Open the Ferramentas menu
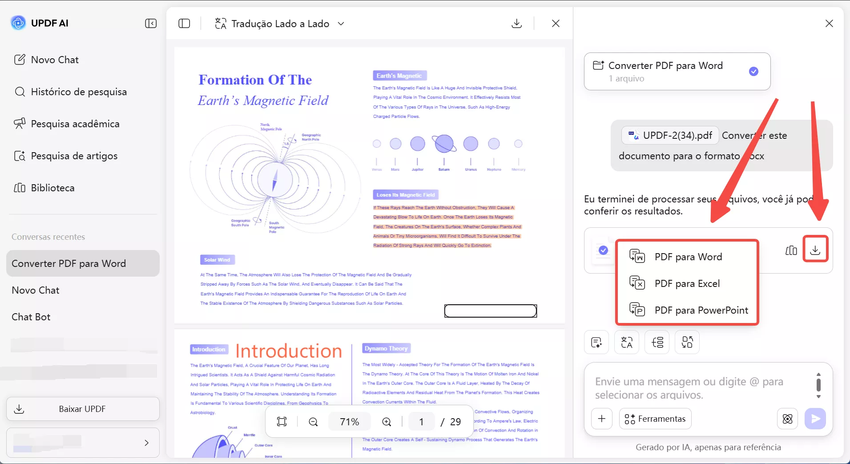 655,419
